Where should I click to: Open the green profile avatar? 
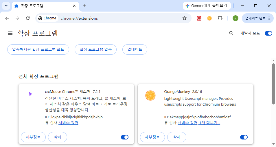(x=235, y=18)
